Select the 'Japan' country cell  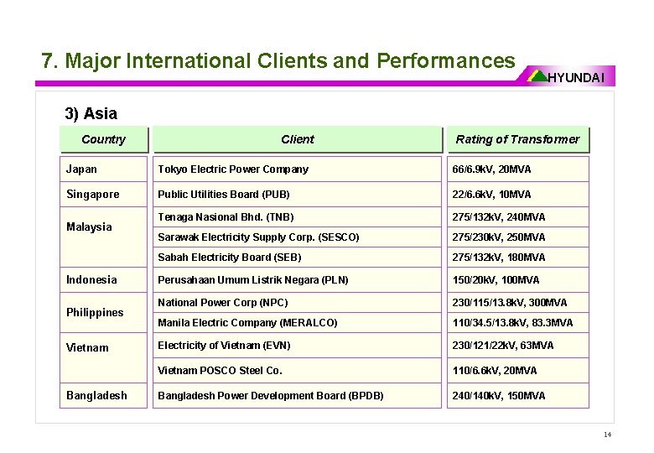[x=103, y=169]
